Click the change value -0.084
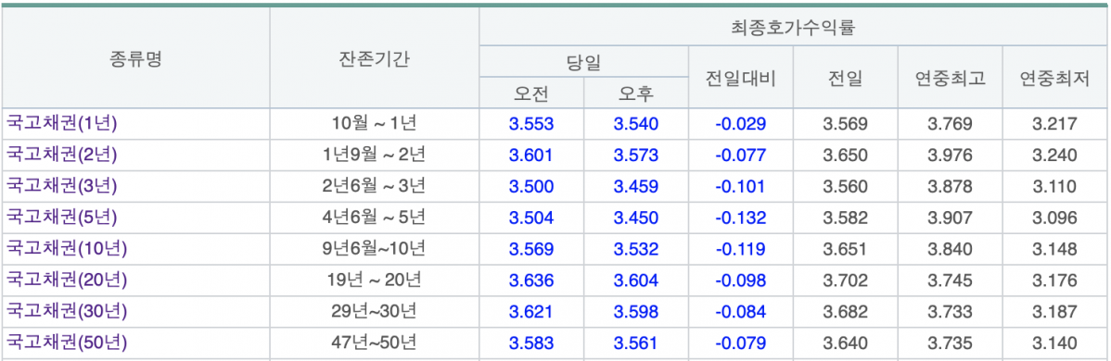The image size is (1111, 361). click(740, 312)
